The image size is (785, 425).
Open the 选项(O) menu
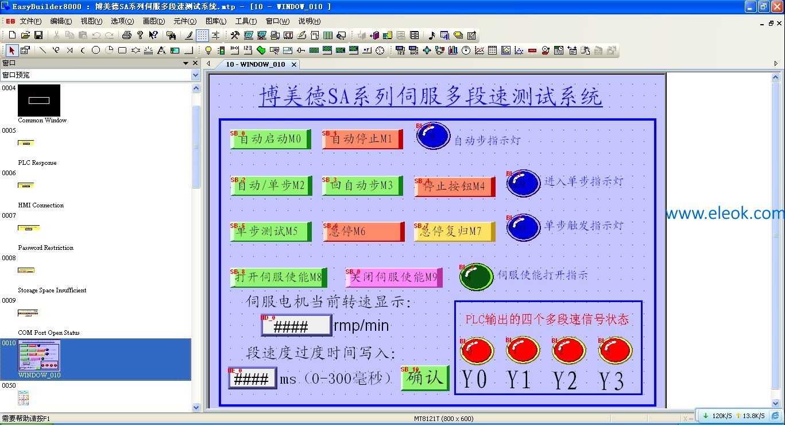click(122, 21)
